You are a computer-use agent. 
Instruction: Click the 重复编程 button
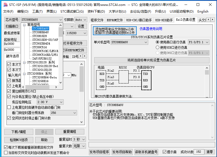tap(70, 132)
